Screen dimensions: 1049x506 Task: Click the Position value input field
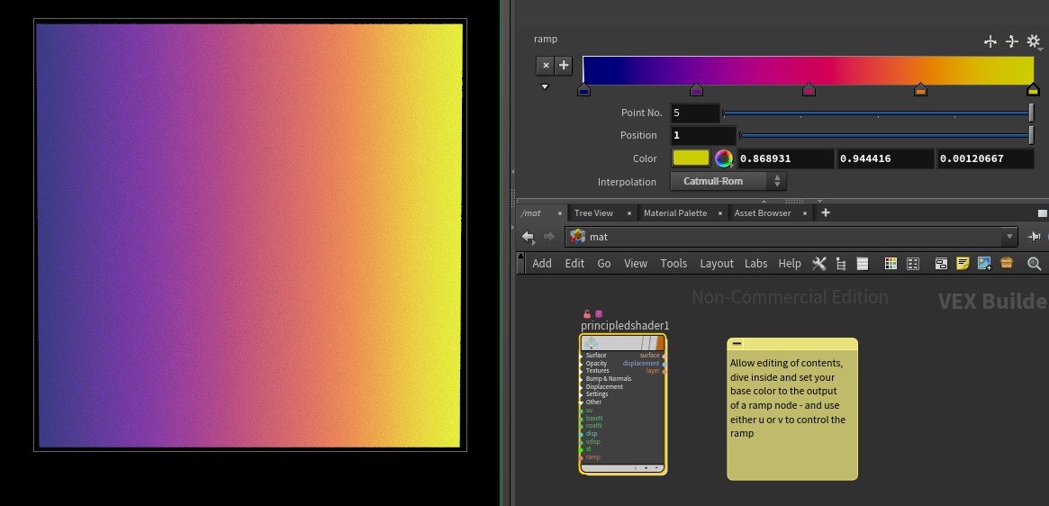click(701, 135)
